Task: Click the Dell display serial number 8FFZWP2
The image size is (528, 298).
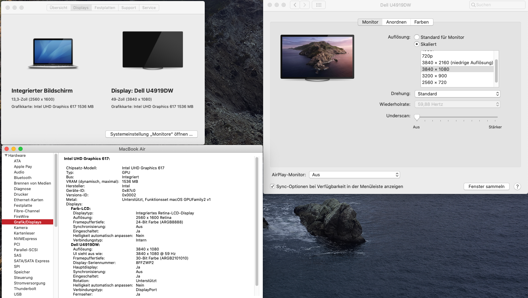Action: click(145, 263)
